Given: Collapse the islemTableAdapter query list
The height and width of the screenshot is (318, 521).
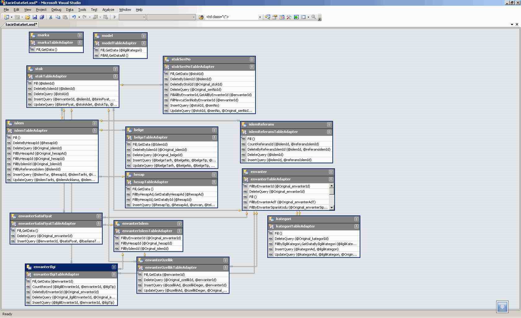Looking at the screenshot, I should [95, 131].
